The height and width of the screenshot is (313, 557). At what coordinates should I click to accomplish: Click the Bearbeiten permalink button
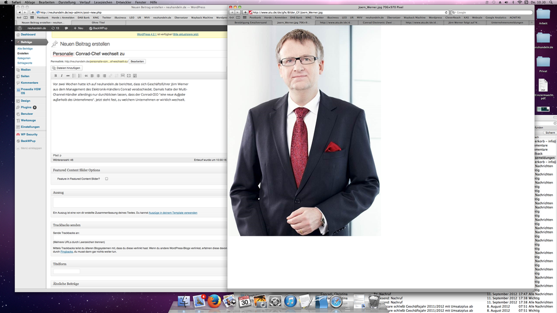click(137, 61)
